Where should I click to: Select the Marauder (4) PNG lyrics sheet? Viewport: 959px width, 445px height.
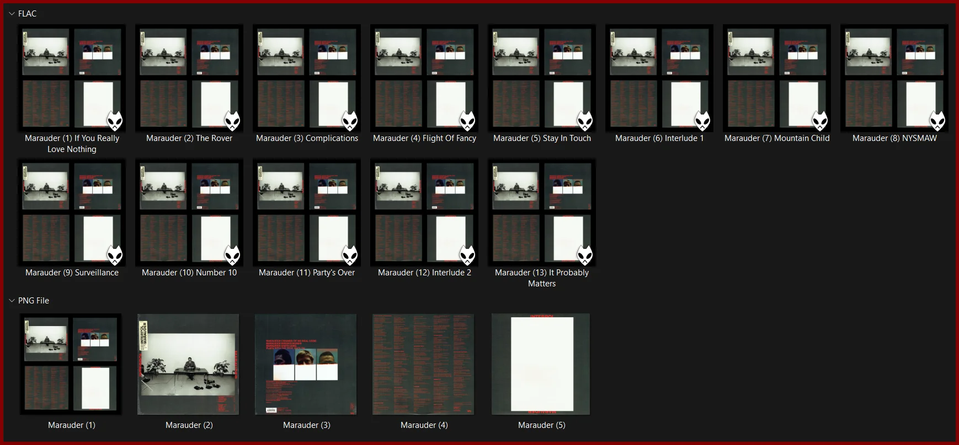pyautogui.click(x=423, y=364)
